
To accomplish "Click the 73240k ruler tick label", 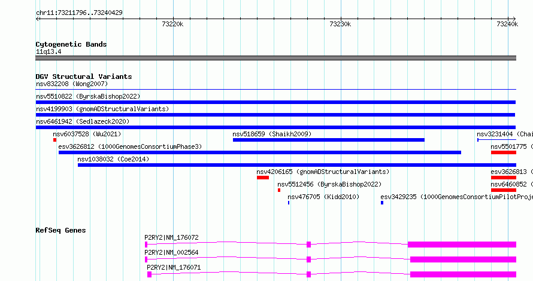I will coord(507,24).
